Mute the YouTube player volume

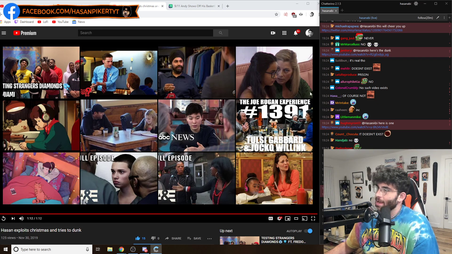21,218
